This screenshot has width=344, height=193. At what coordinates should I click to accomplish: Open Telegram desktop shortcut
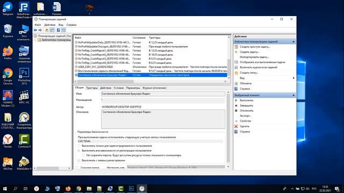pos(8,9)
